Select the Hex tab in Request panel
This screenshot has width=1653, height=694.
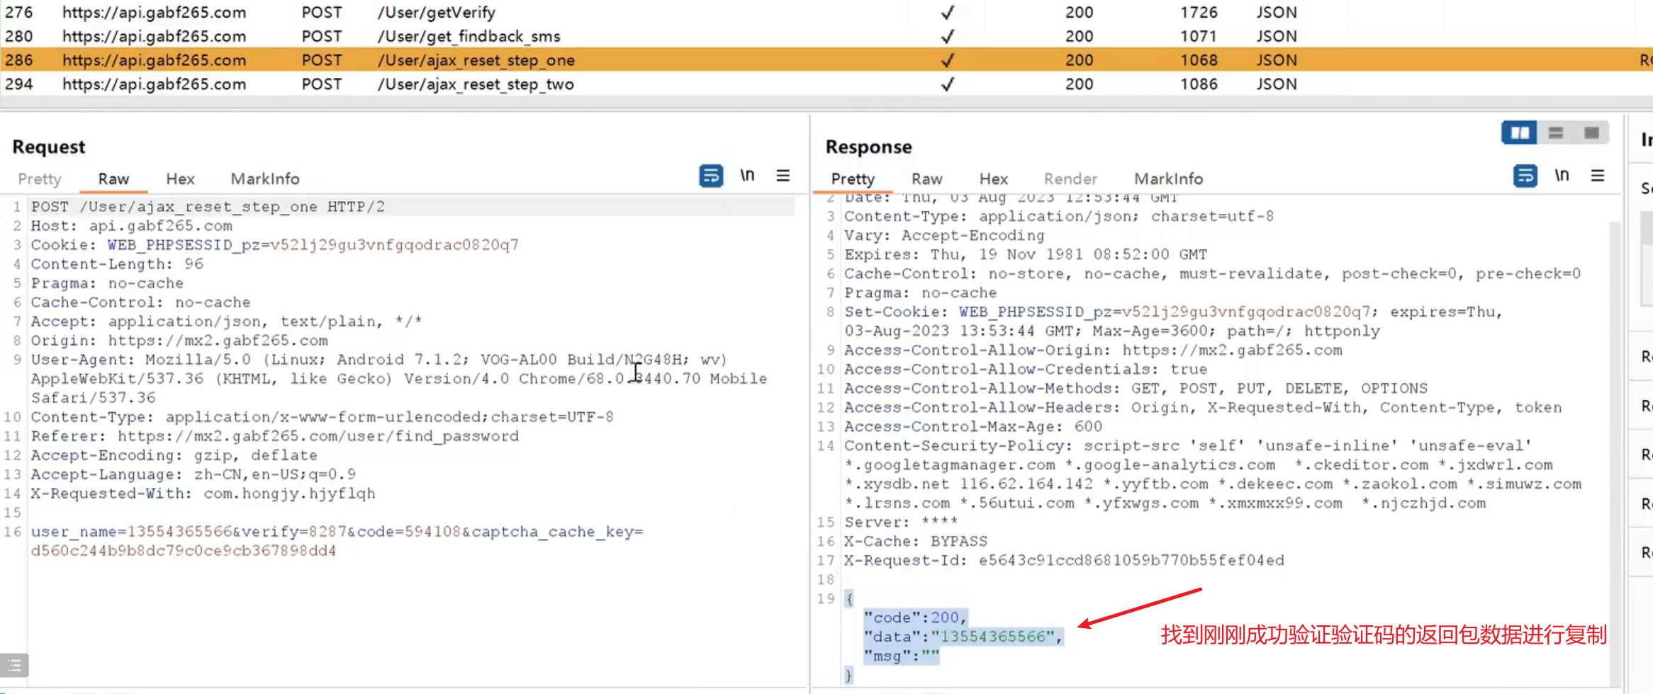click(x=180, y=179)
